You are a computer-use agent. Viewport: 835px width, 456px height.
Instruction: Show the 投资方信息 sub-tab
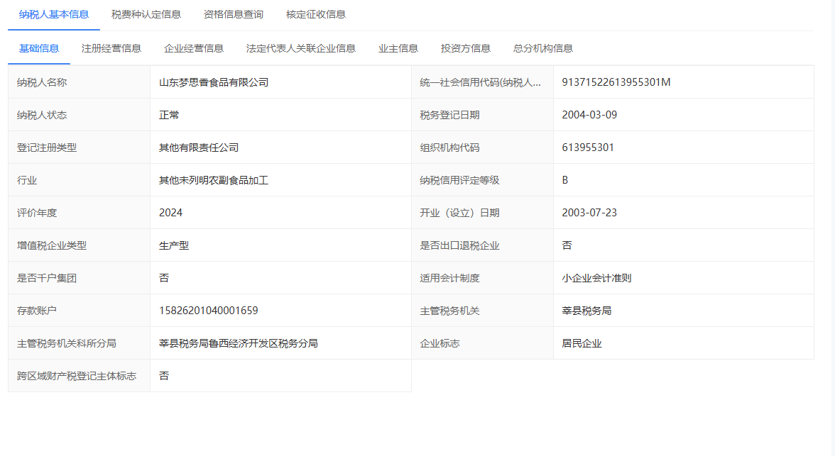(466, 48)
